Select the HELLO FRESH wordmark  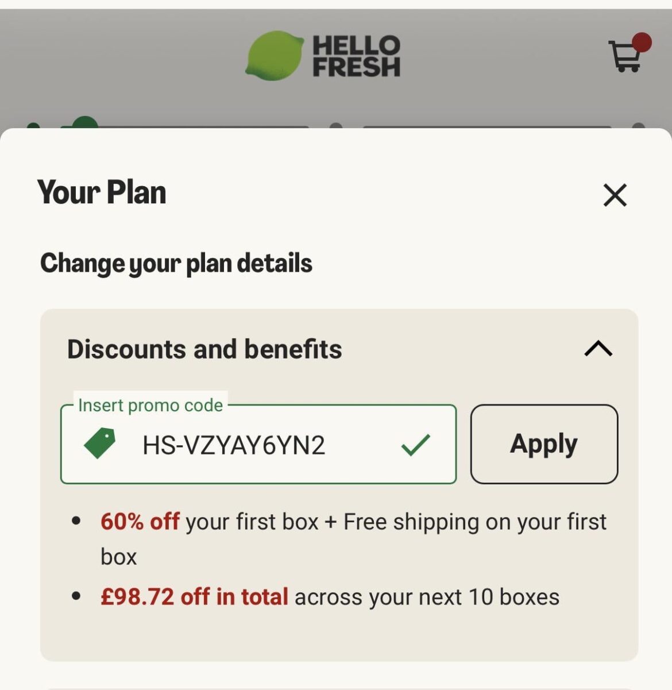tap(356, 54)
